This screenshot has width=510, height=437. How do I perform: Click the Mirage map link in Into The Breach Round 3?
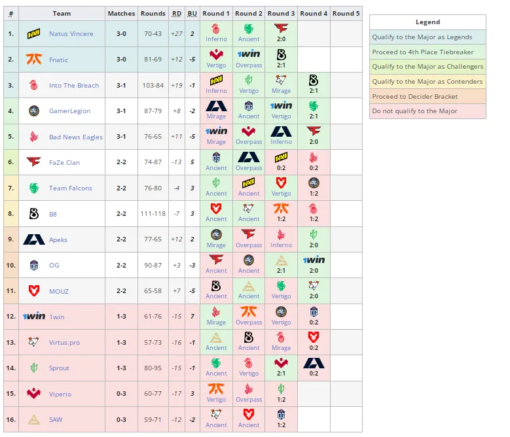[x=281, y=91]
